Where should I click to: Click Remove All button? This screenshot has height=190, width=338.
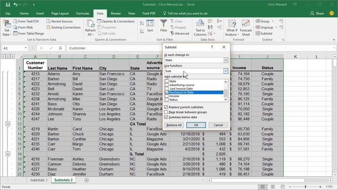(174, 125)
